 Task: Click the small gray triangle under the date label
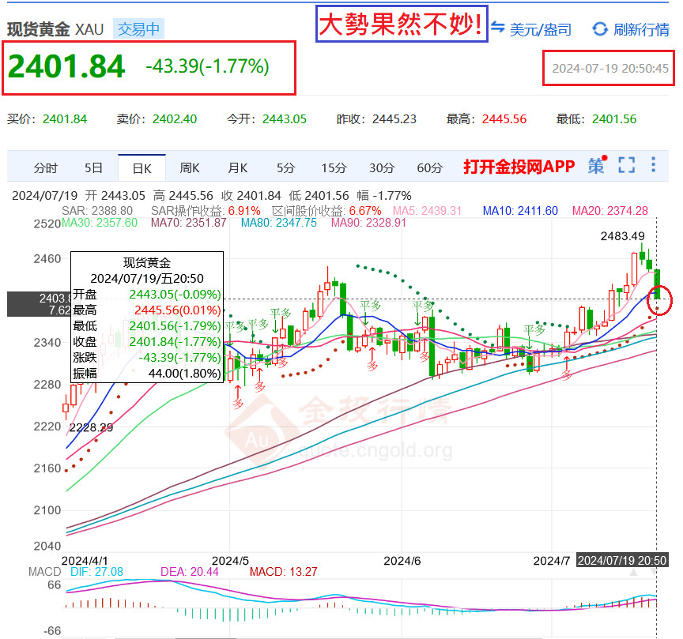pyautogui.click(x=633, y=573)
